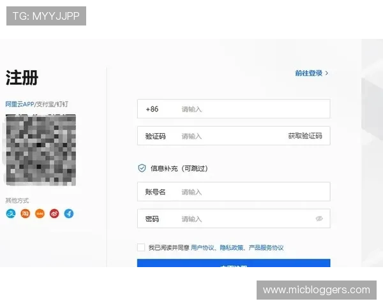
Task: Open the 产品服务协议 link
Action: pos(266,248)
